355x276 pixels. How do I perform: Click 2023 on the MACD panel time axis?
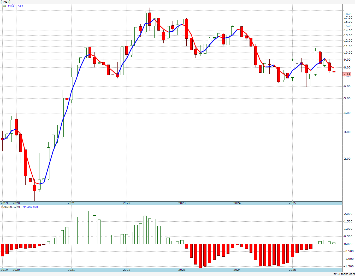(x=182, y=270)
